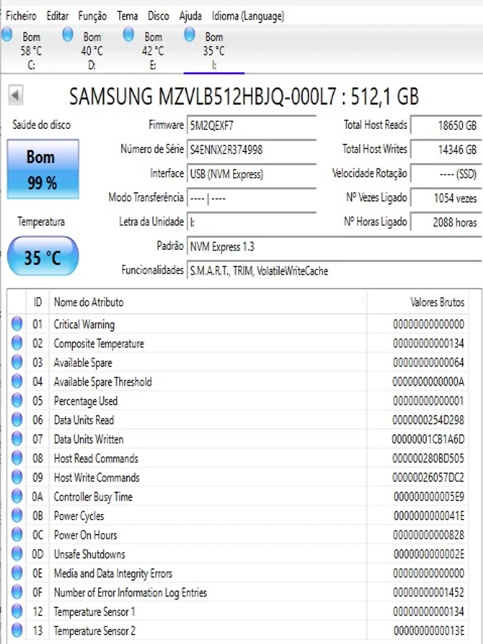This screenshot has width=483, height=644.
Task: Select the Power On Hours attribute name
Action: pos(86,535)
